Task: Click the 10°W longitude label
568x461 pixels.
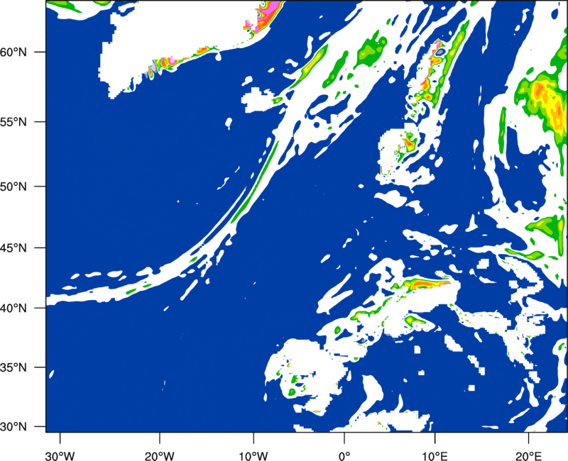Action: [253, 455]
